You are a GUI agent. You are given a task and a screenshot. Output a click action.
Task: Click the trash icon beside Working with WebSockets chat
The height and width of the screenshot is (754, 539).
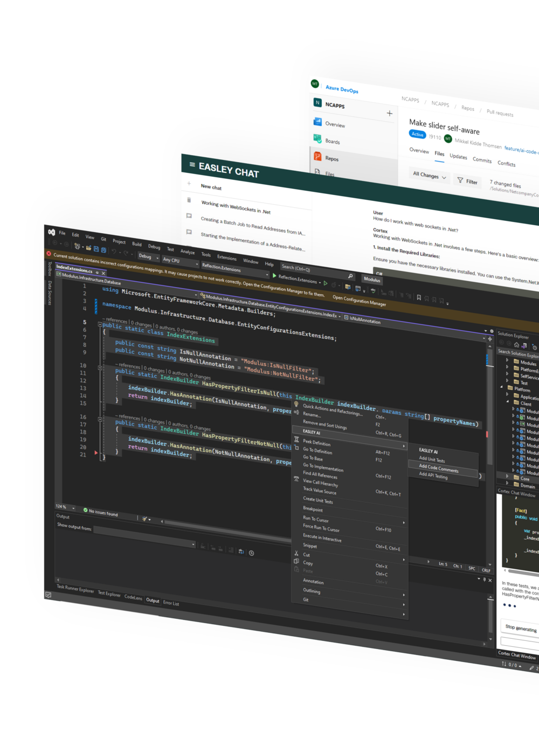tap(189, 199)
